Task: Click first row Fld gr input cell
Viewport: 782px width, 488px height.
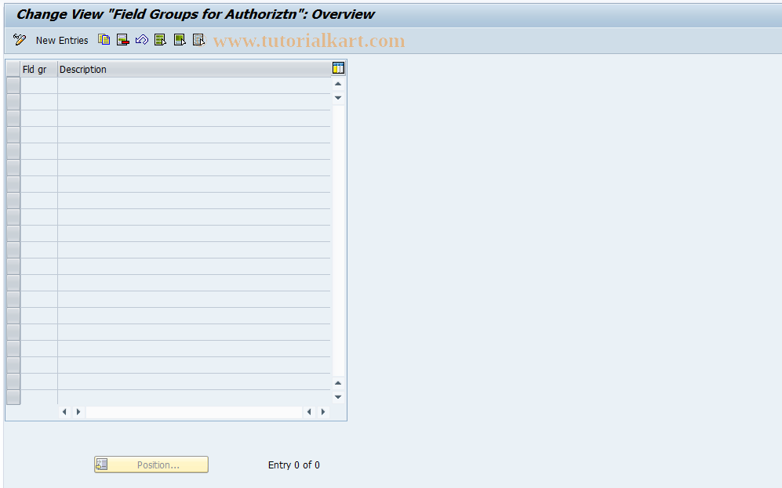Action: (39, 85)
